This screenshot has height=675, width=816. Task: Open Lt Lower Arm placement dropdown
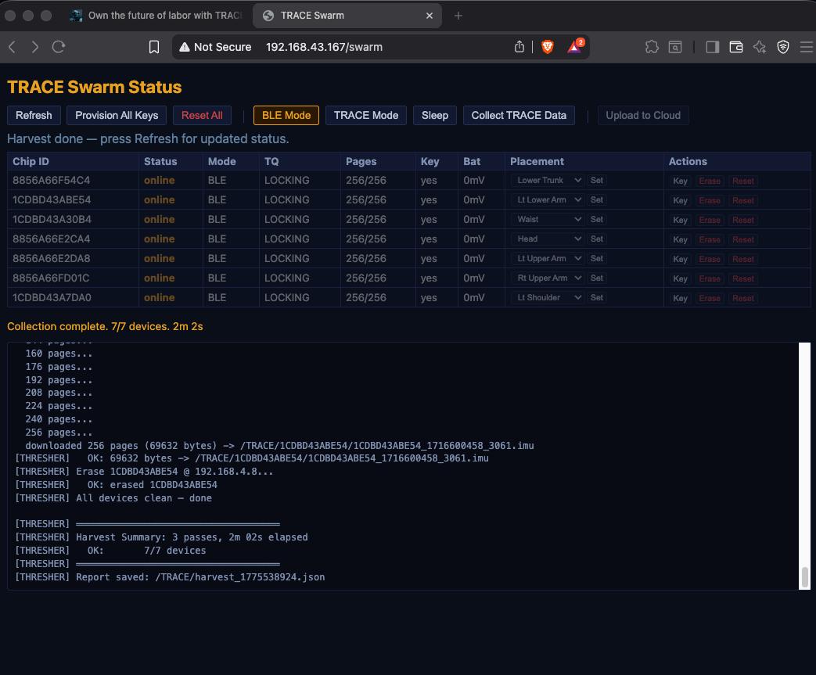[548, 200]
